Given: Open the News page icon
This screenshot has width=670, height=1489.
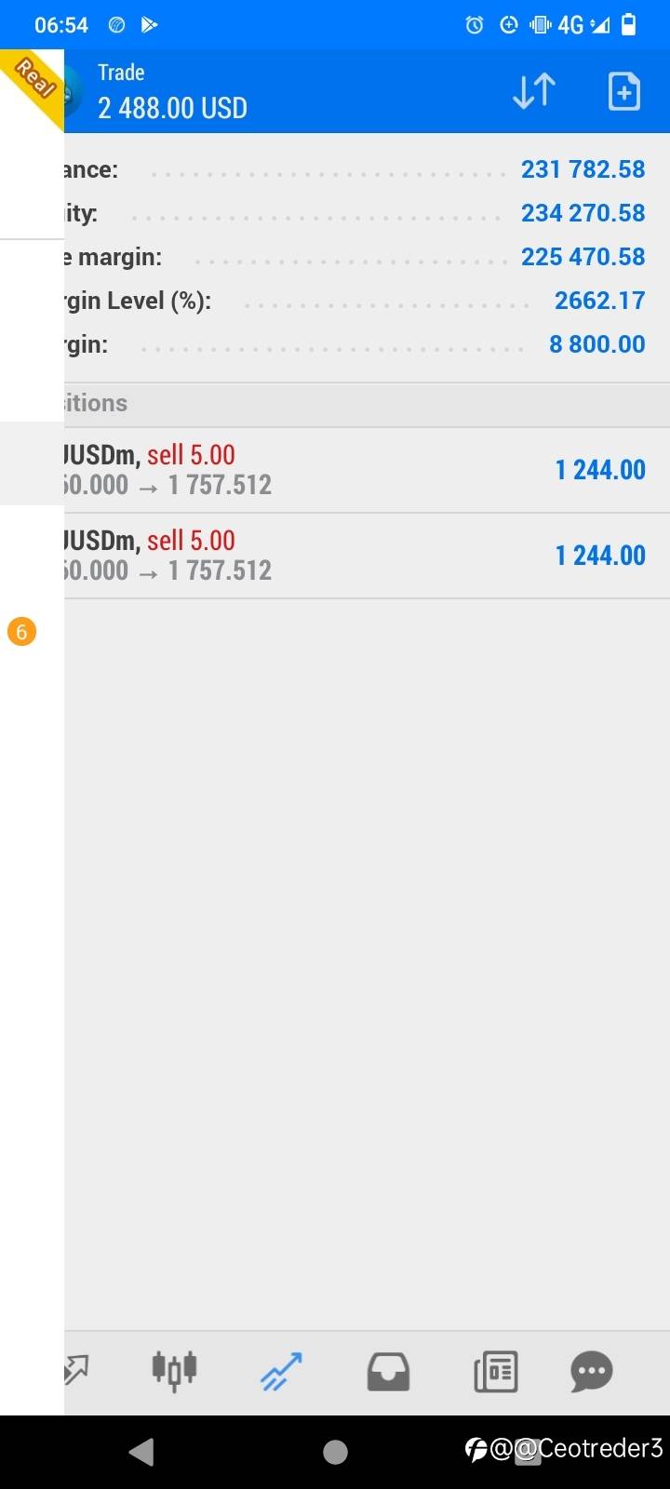Looking at the screenshot, I should click(496, 1372).
